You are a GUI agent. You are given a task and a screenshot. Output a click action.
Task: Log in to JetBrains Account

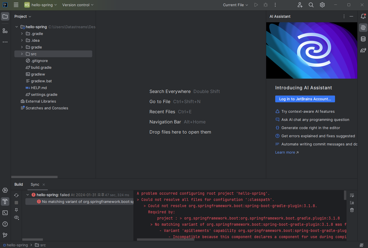click(305, 99)
